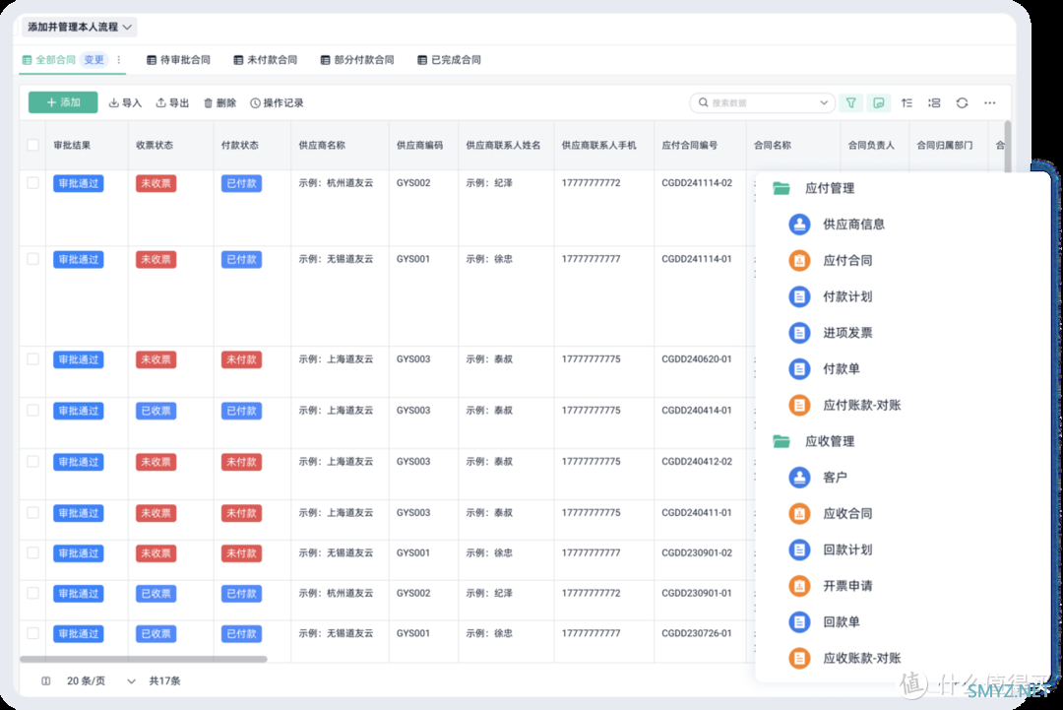Click 审批通过 tag in row CGDD241114-02
This screenshot has width=1063, height=710.
[79, 183]
